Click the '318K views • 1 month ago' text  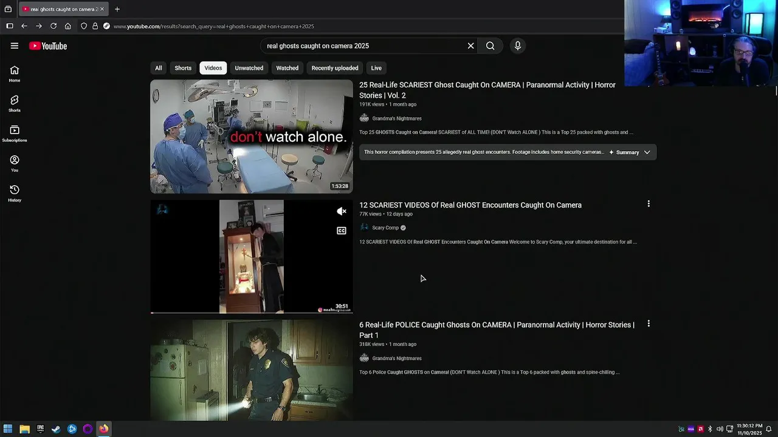coord(388,344)
